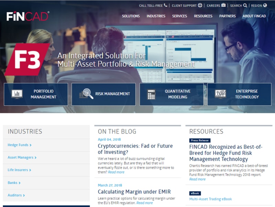Open the Calculating Margin under EMIR post
This screenshot has height=207, width=275.
point(134,192)
